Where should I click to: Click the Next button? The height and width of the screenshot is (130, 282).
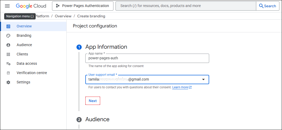click(93, 101)
